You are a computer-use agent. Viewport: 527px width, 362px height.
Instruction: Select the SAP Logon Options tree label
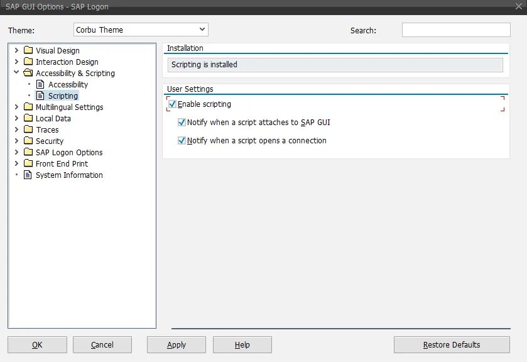coord(69,152)
